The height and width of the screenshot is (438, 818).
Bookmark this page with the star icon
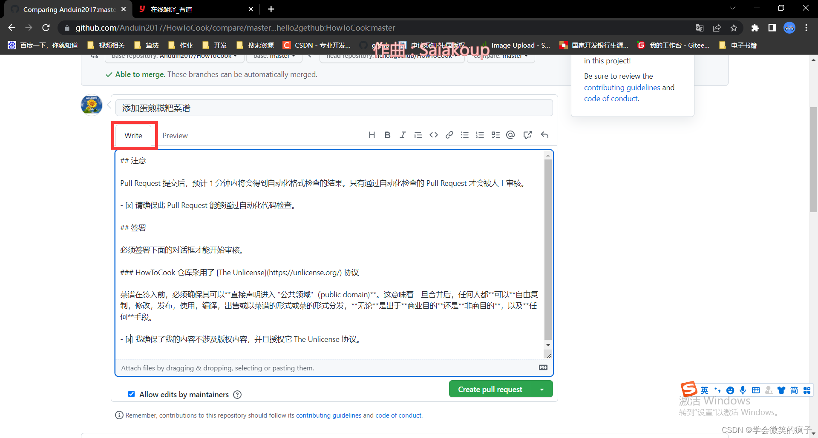pyautogui.click(x=734, y=28)
